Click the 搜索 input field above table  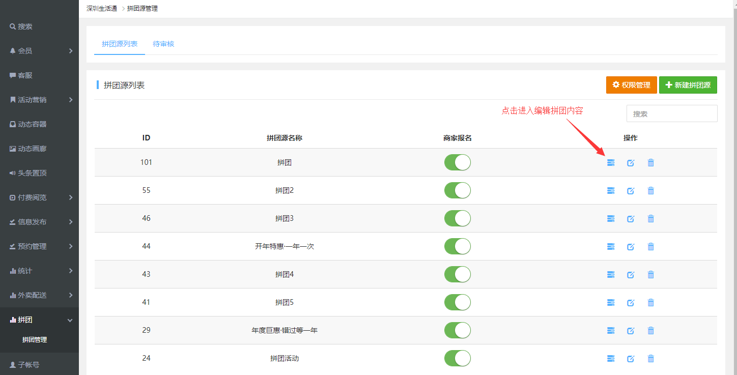pyautogui.click(x=671, y=114)
